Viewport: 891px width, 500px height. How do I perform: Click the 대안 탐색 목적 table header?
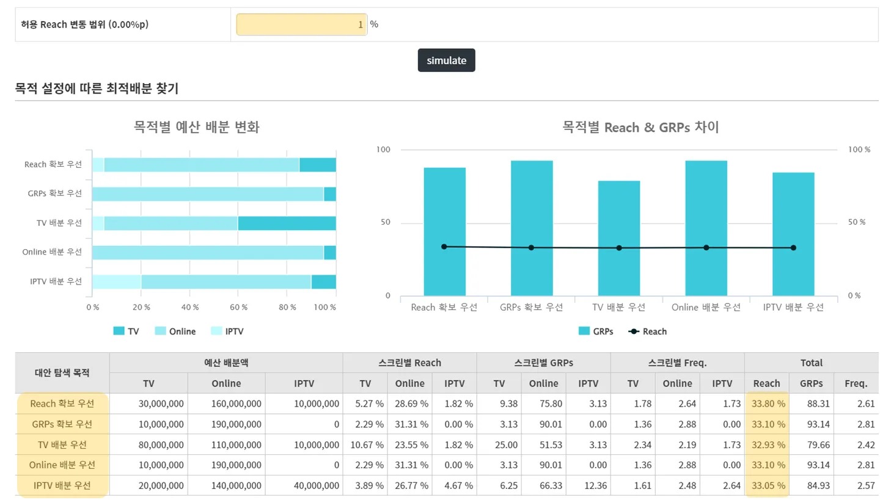(62, 372)
